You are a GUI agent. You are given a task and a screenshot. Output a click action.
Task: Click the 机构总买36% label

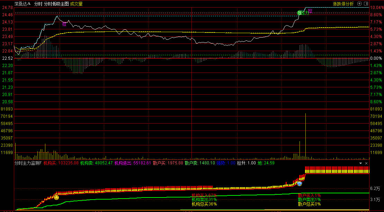pyautogui.click(x=204, y=204)
